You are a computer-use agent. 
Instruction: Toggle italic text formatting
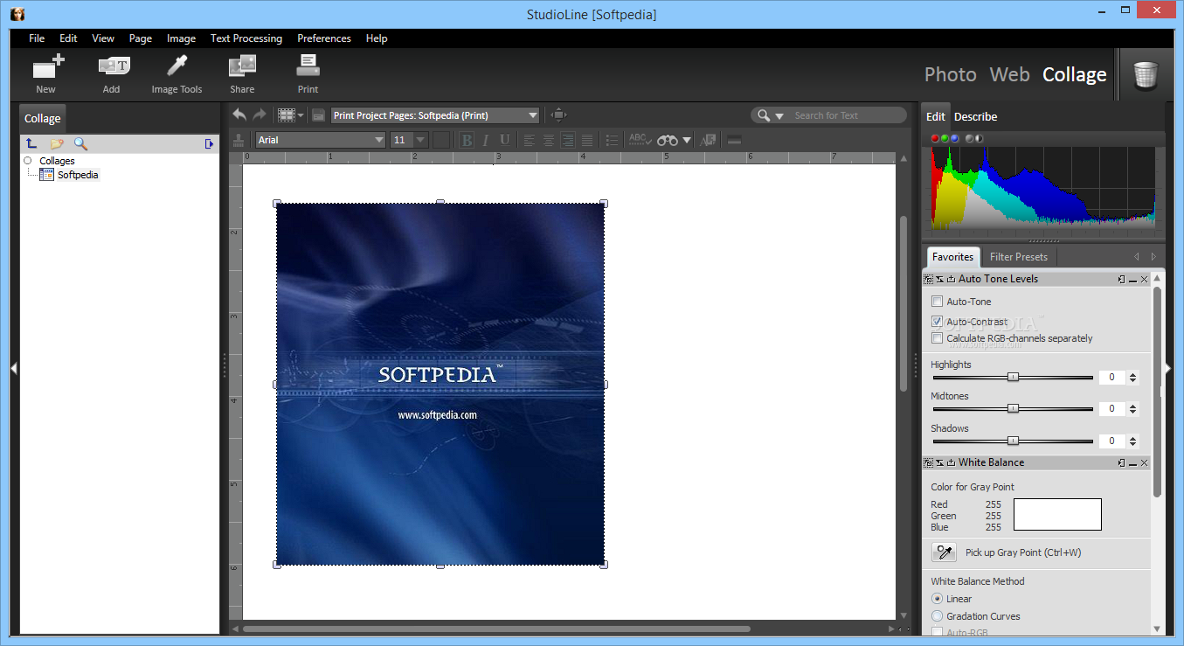[x=486, y=140]
